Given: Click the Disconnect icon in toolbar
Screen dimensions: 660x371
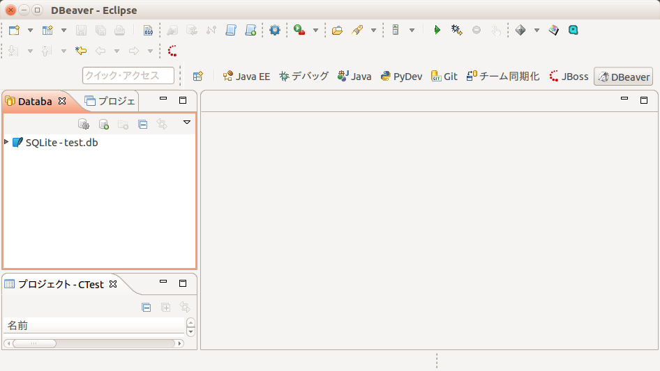Looking at the screenshot, I should pyautogui.click(x=211, y=30).
